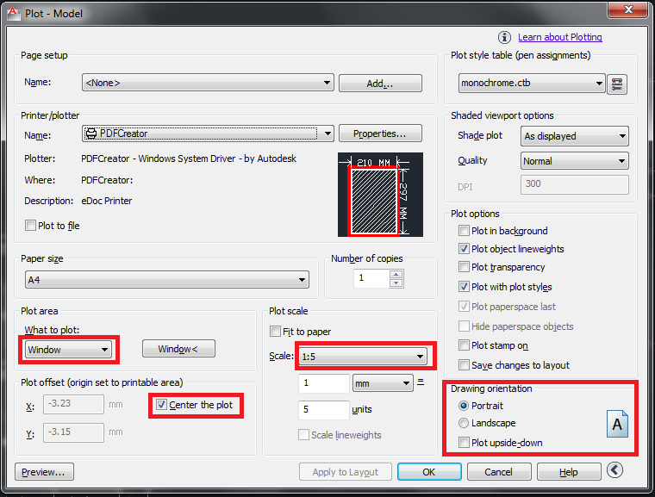The width and height of the screenshot is (655, 497).
Task: Enable Plot transparency checkbox
Action: click(x=464, y=267)
